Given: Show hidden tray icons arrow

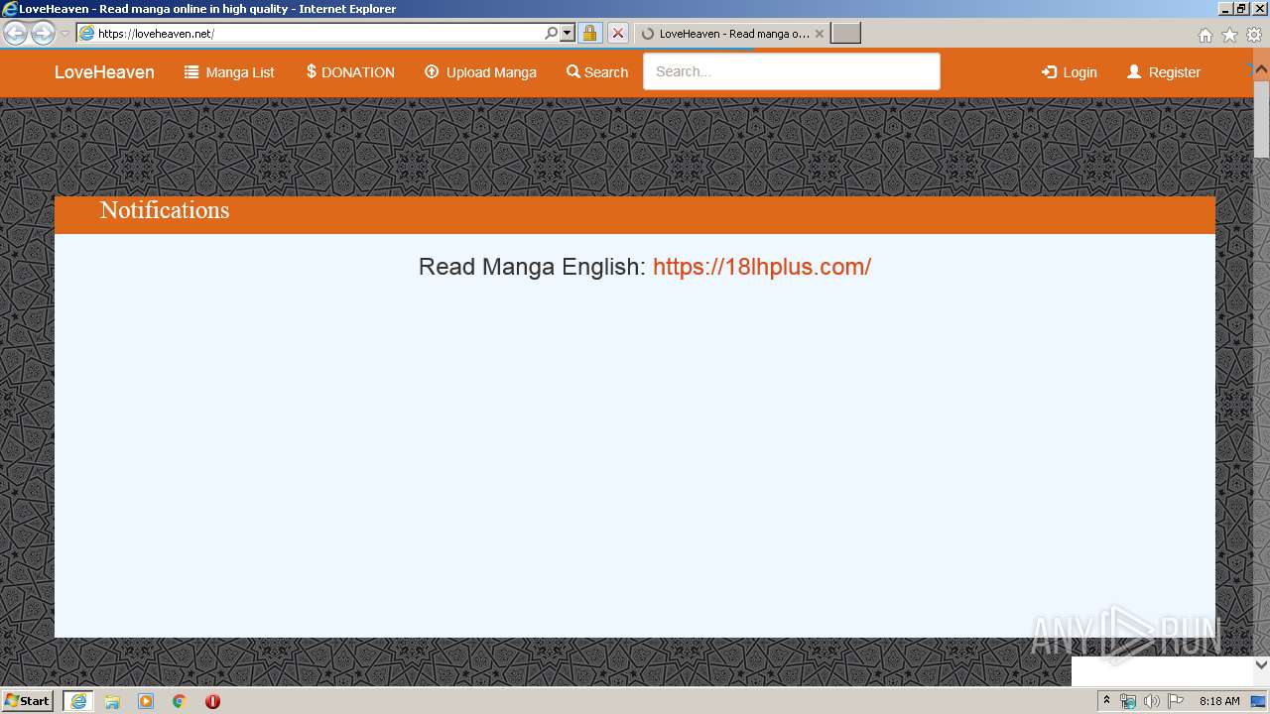Looking at the screenshot, I should point(1106,701).
